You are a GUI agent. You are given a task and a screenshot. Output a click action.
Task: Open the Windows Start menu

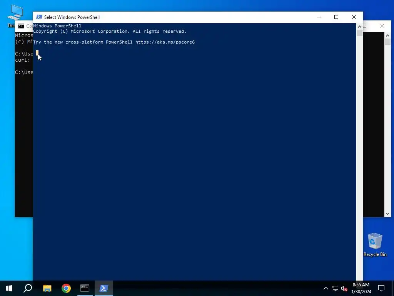tap(9, 288)
